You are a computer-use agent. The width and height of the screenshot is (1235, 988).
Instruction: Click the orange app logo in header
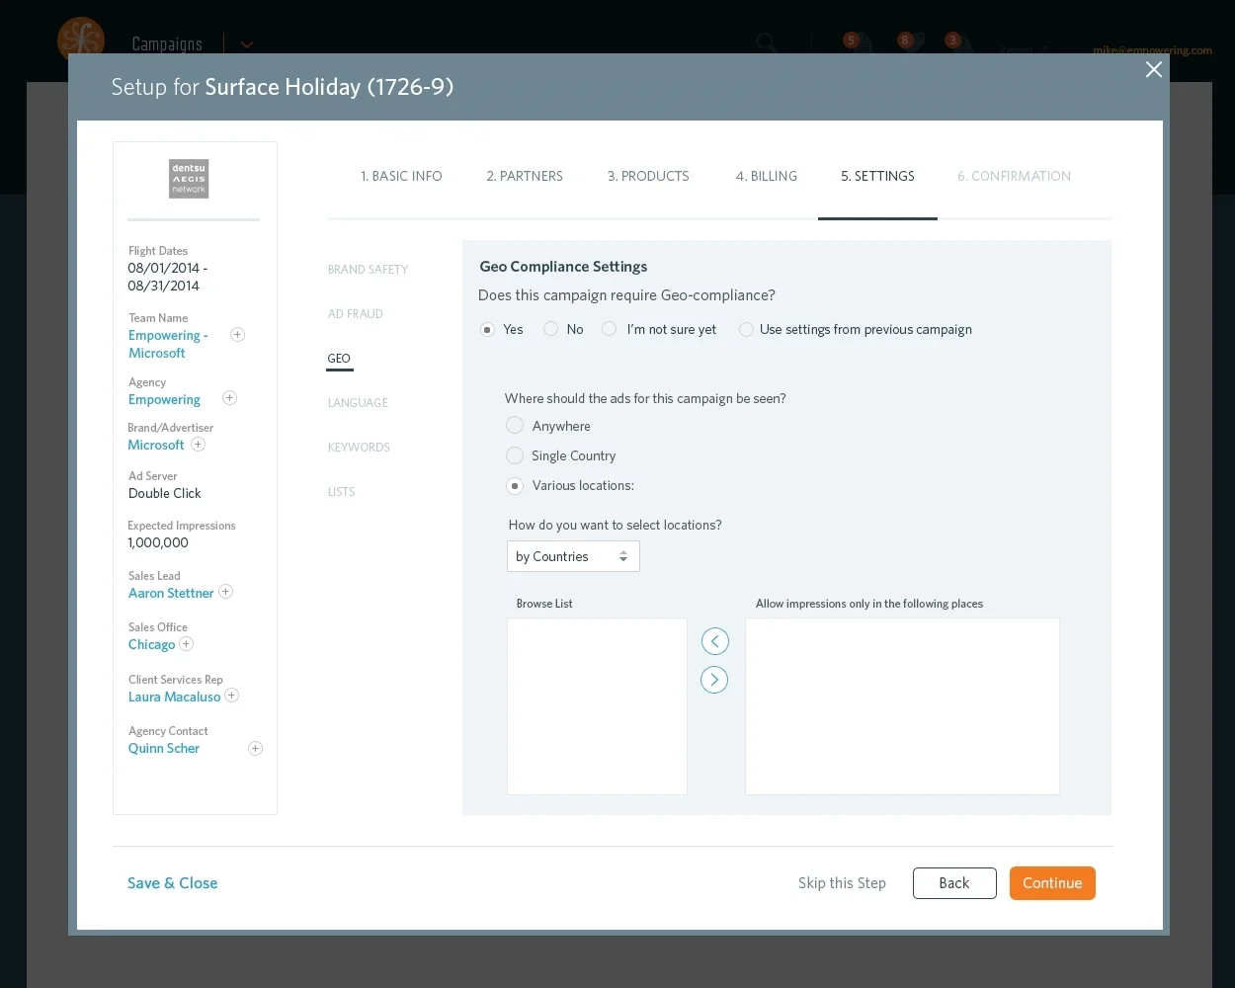tap(81, 41)
